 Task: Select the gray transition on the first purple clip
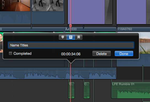point(109,12)
